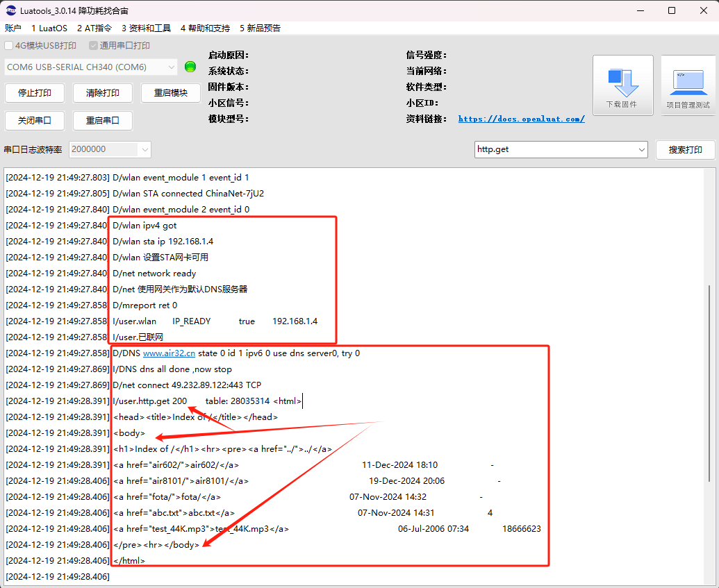Click the 'D/wlan STA connected ChinaNet-7jU2' log line
The height and width of the screenshot is (588, 719).
pyautogui.click(x=188, y=194)
